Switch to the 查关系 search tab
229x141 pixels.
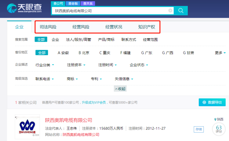pyautogui.click(x=88, y=3)
